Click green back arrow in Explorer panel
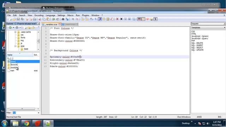Screen dimensions: 226x127 [x=10, y=28]
